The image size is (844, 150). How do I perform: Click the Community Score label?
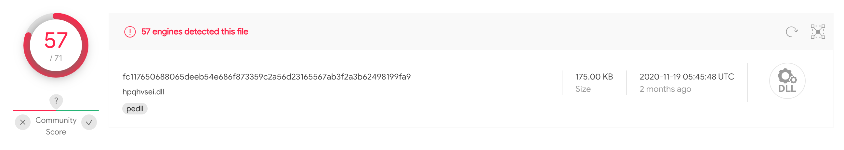tap(56, 126)
